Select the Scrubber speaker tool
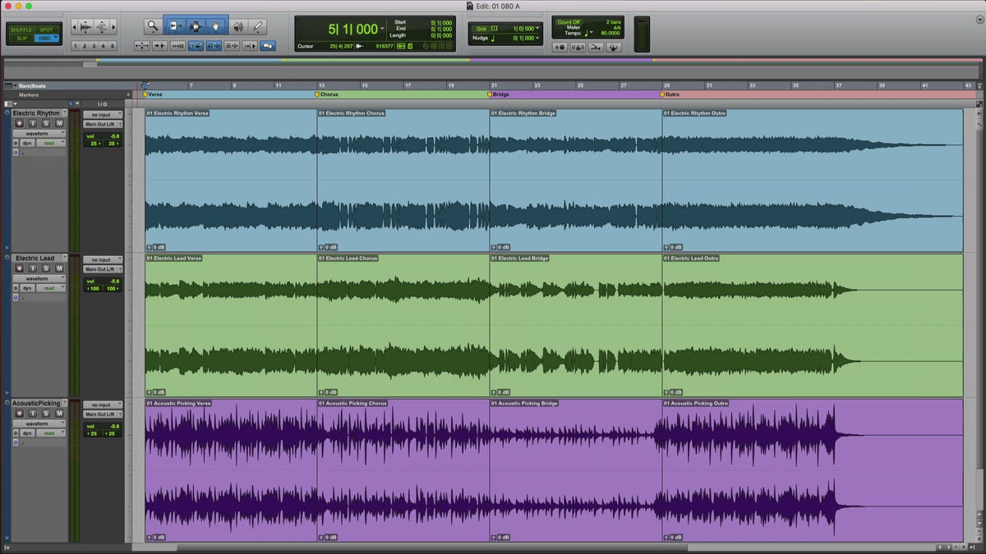This screenshot has width=986, height=554. 237,26
